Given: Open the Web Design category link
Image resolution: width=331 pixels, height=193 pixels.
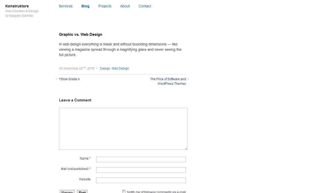Looking at the screenshot, I should [120, 68].
